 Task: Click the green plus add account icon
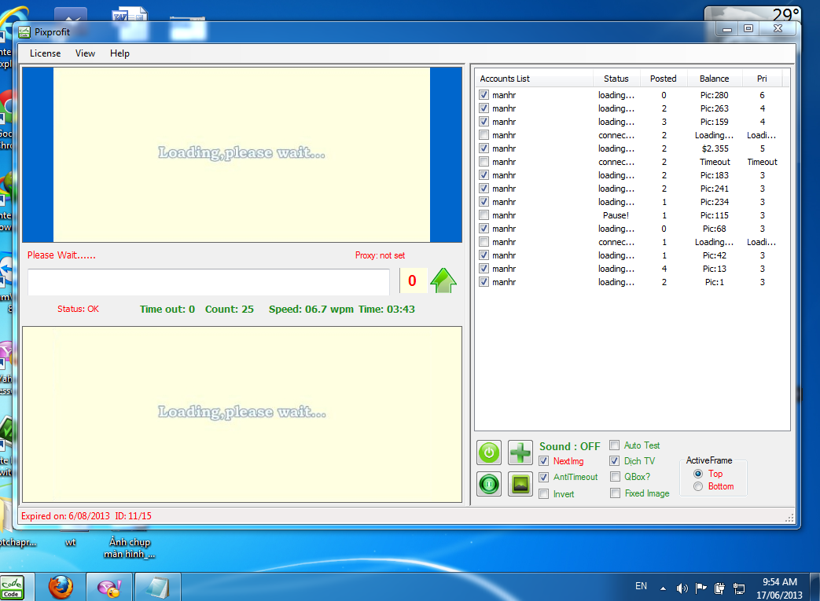520,453
